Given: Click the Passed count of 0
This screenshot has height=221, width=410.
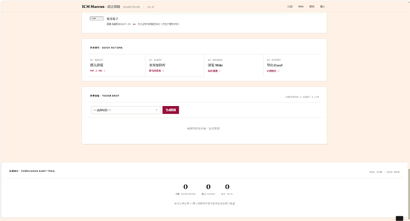Looking at the screenshot, I should click(208, 187).
